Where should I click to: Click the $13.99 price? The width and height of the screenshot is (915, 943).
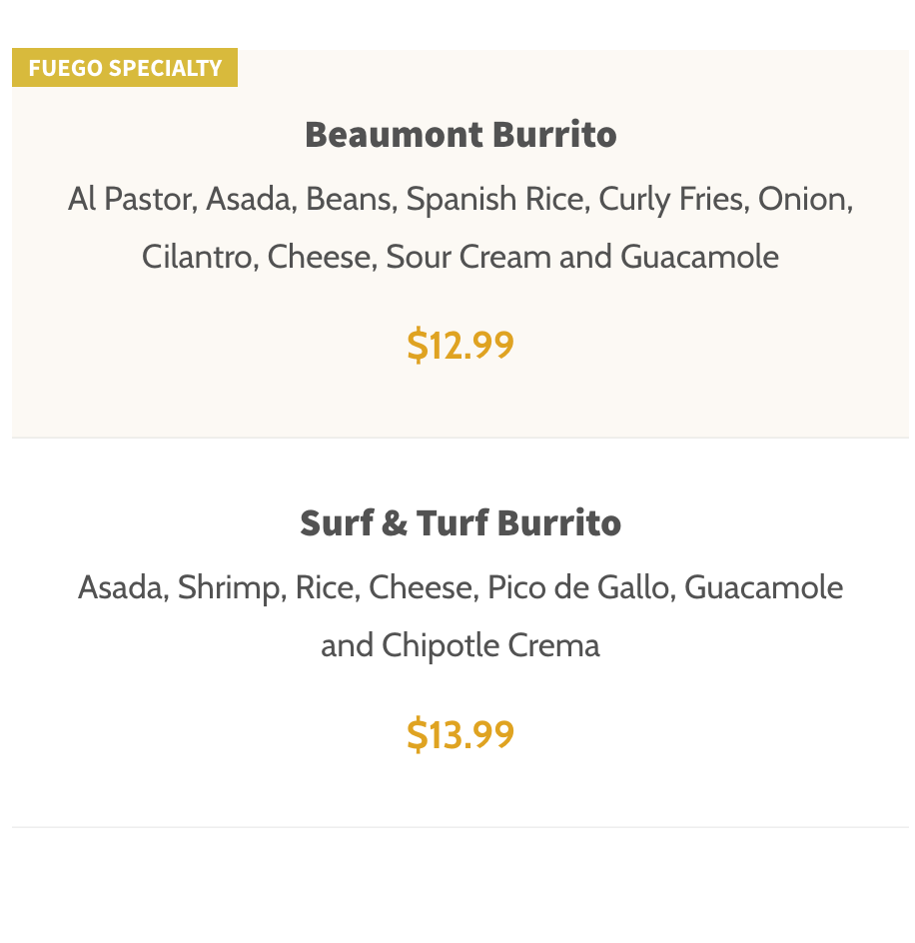460,734
